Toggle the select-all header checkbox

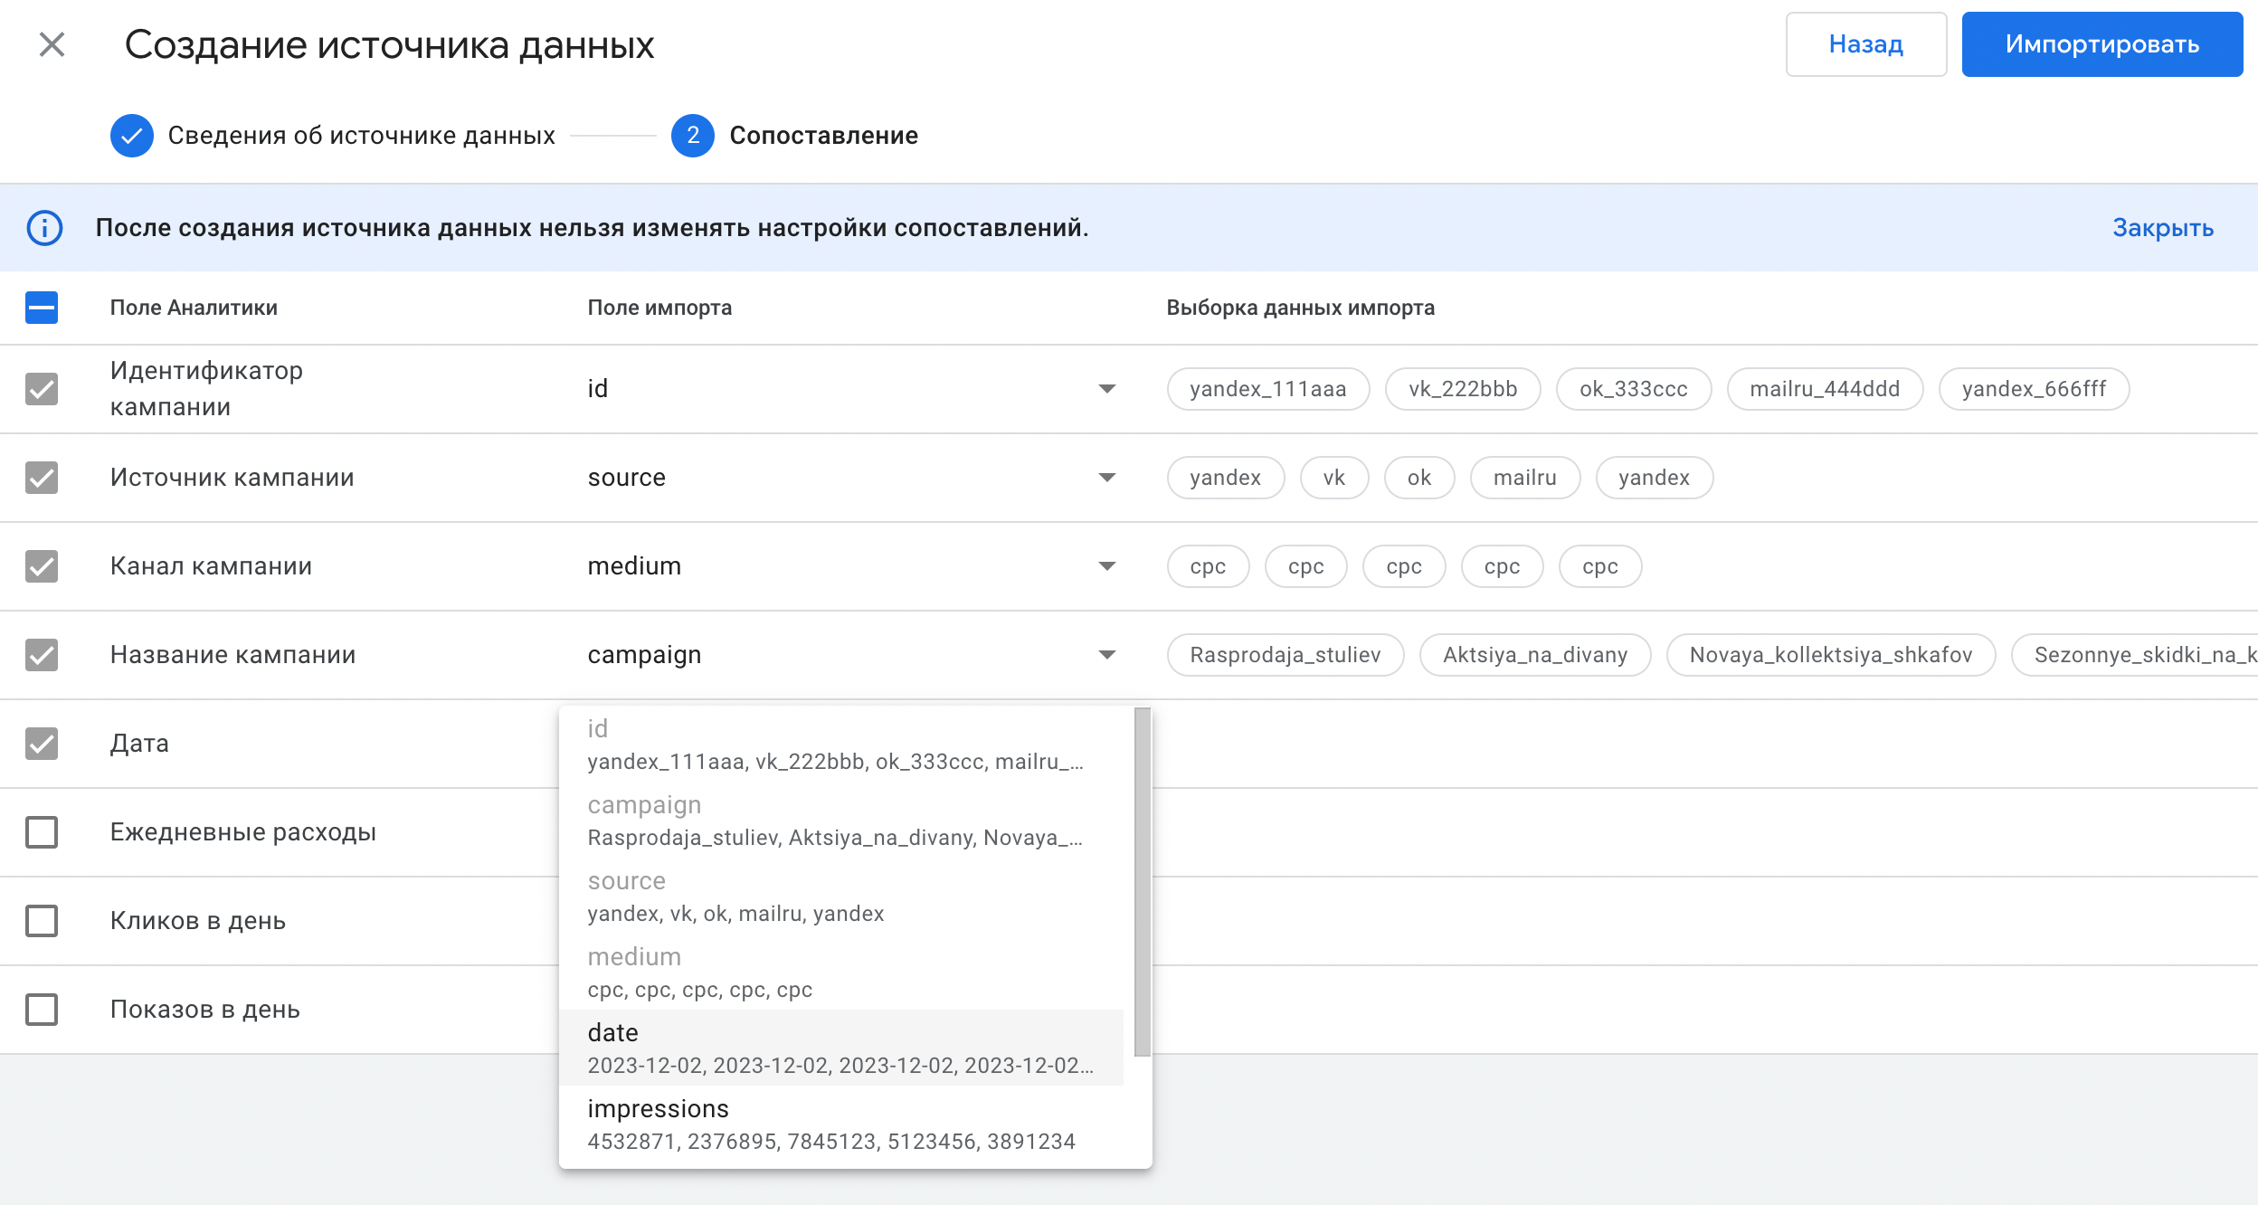tap(42, 308)
